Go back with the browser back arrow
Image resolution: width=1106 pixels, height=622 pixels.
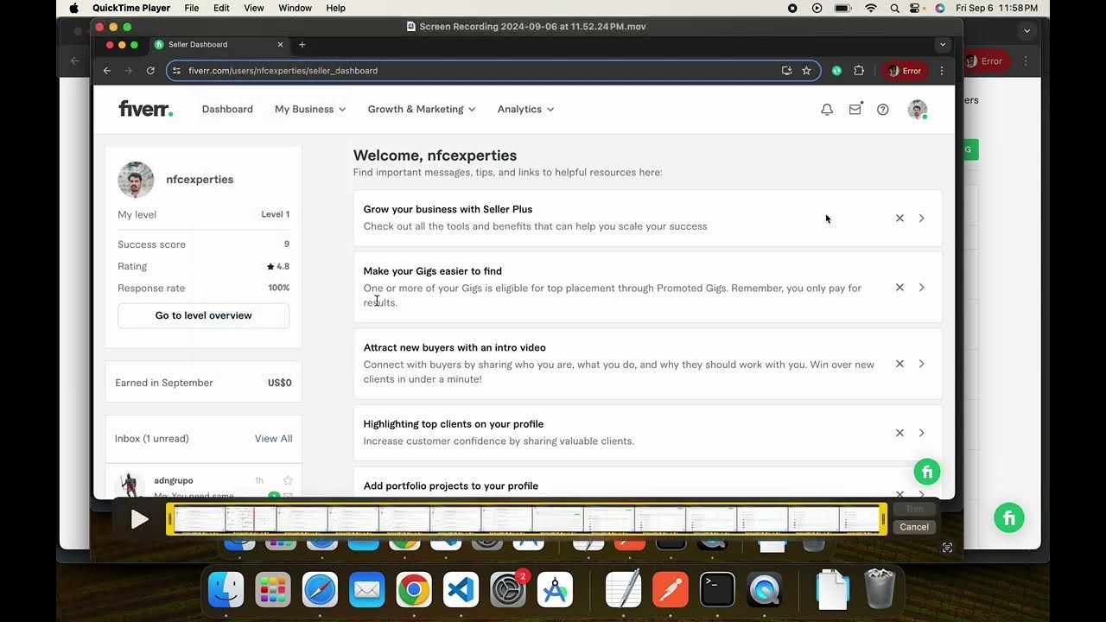coord(107,71)
